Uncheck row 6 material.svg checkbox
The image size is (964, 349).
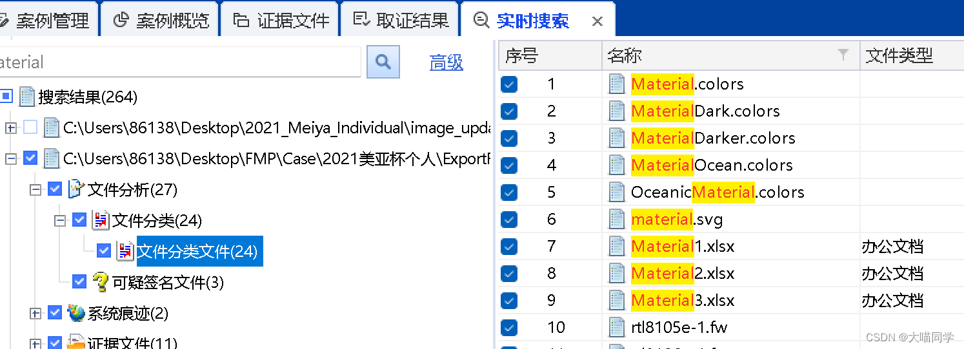(510, 219)
